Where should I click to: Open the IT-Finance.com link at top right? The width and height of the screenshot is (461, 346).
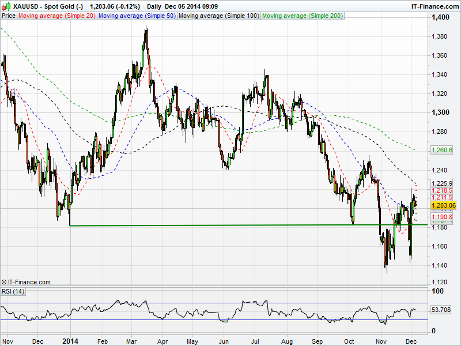[x=434, y=6]
